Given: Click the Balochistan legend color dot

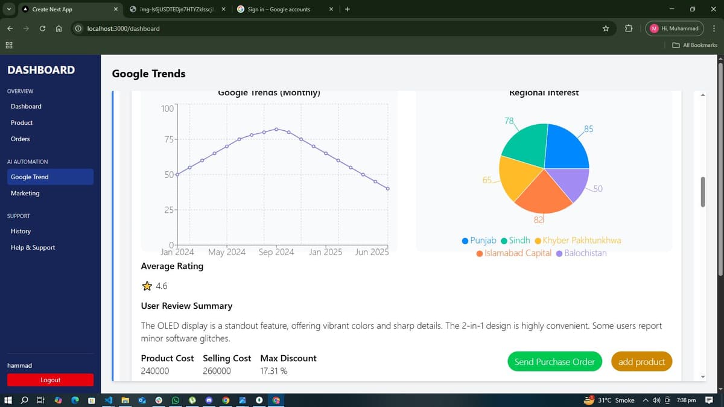Looking at the screenshot, I should point(558,253).
